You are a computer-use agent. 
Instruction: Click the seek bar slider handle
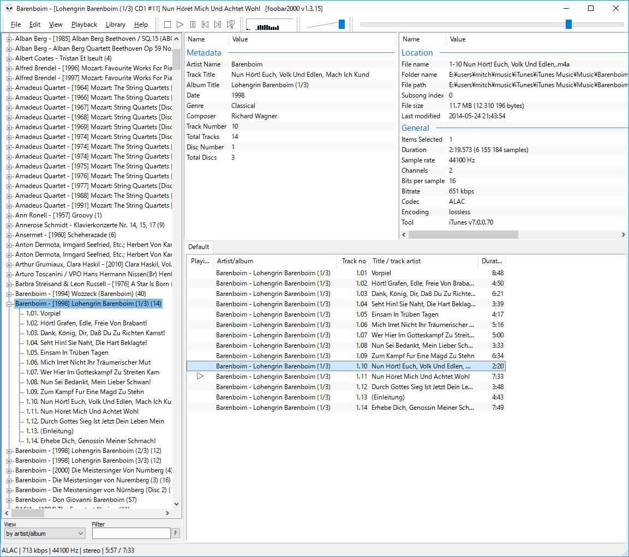point(568,25)
